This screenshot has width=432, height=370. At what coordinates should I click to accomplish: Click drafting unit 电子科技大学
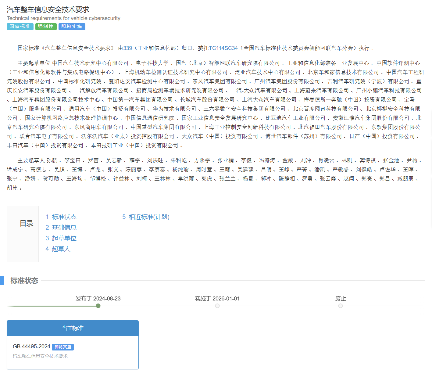(152, 63)
